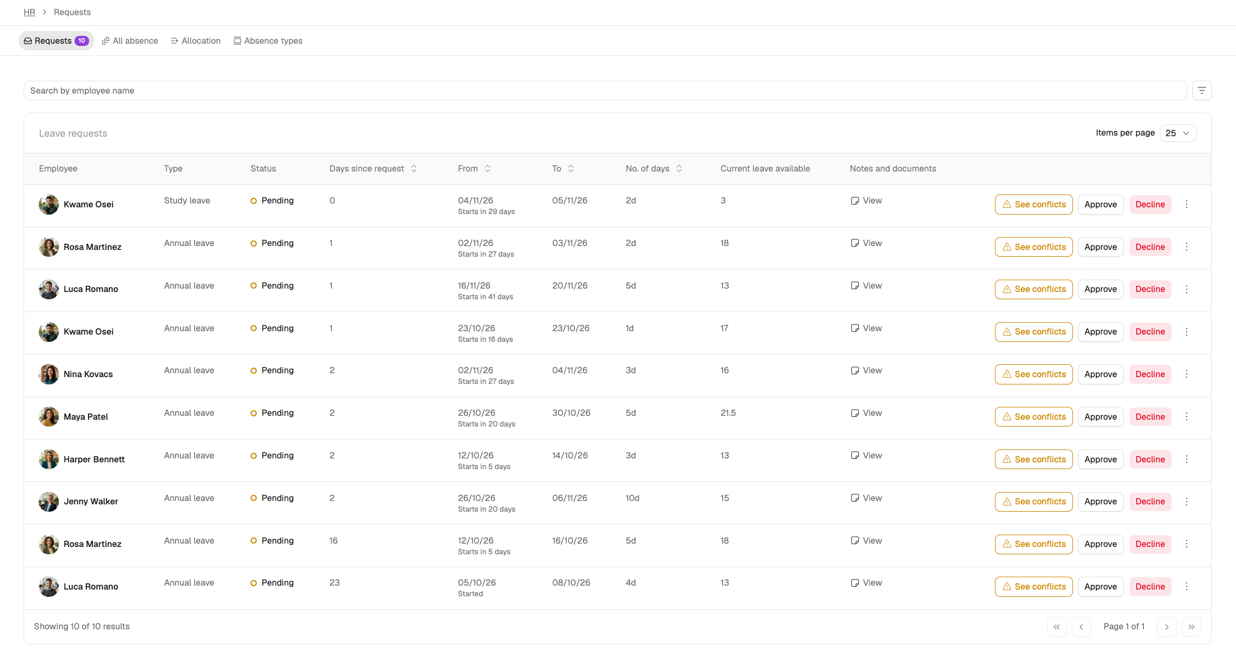This screenshot has height=668, width=1236.
Task: Decline Maya Patel's annual leave request
Action: [1150, 417]
